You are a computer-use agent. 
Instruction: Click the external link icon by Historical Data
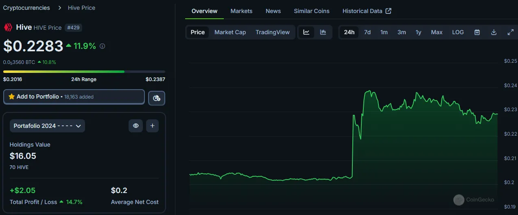(x=388, y=11)
